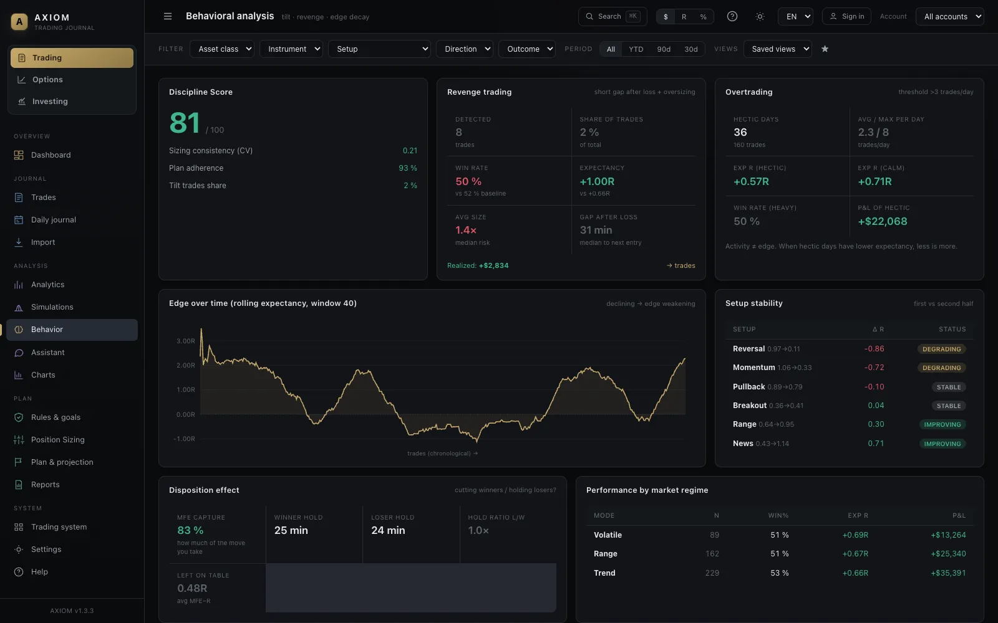Image resolution: width=998 pixels, height=623 pixels.
Task: Go to Daily journal page
Action: coord(72,220)
